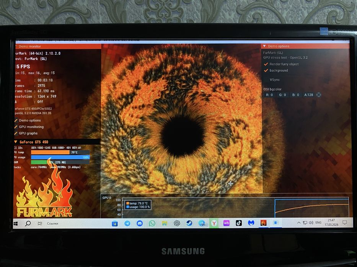
Task: Click the OpenGL 3.2.0 NVIDIA 391.35 line
Action: click(x=33, y=113)
